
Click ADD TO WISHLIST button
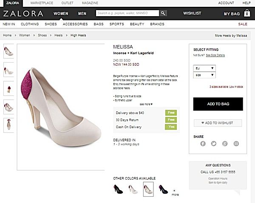[218, 123]
